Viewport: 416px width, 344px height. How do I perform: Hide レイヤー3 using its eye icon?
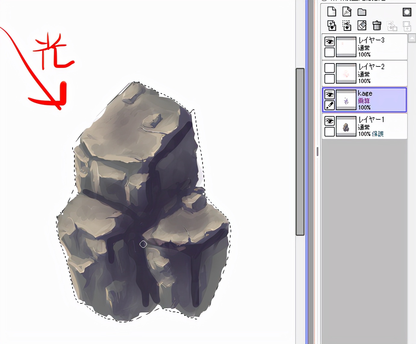tap(330, 41)
